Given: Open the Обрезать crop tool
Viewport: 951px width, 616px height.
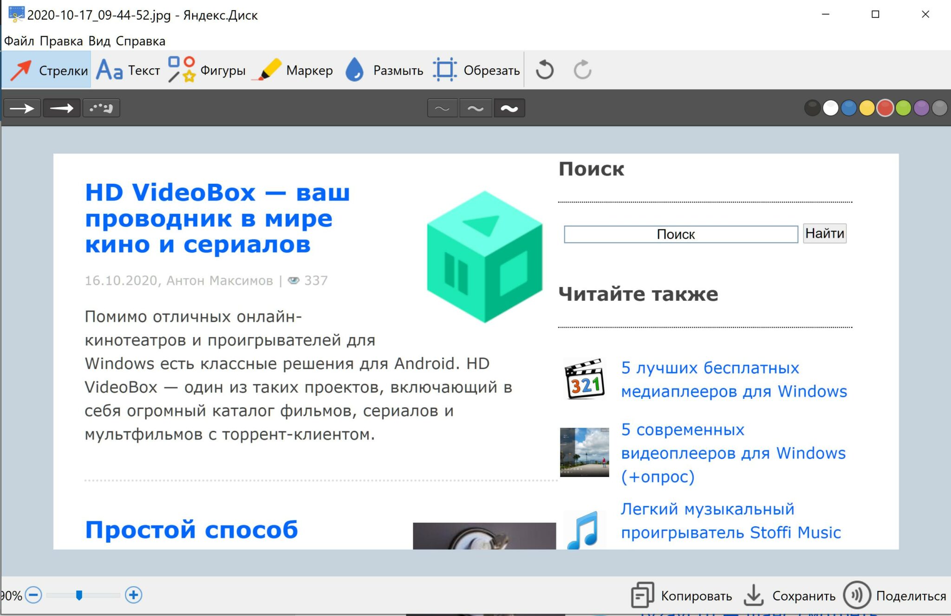Looking at the screenshot, I should (x=476, y=70).
